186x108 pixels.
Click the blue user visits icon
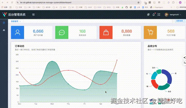pos(18,32)
